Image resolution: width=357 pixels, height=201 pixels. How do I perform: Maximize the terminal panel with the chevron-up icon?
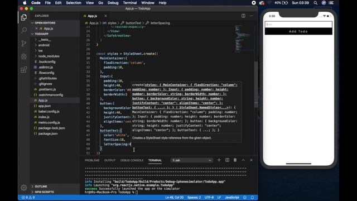point(243,160)
